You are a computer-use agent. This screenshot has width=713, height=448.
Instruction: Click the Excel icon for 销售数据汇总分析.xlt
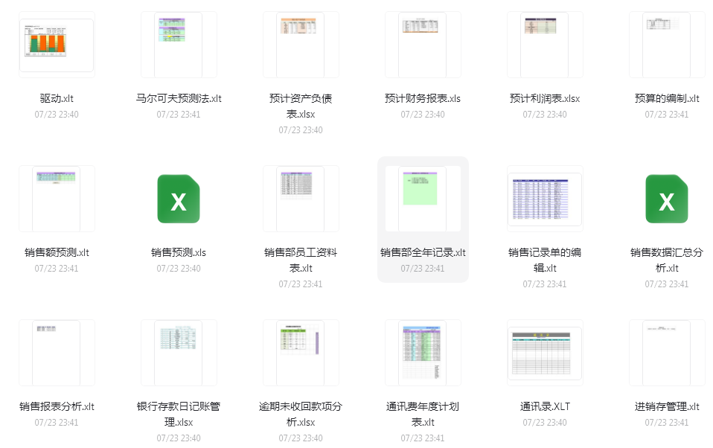click(667, 199)
